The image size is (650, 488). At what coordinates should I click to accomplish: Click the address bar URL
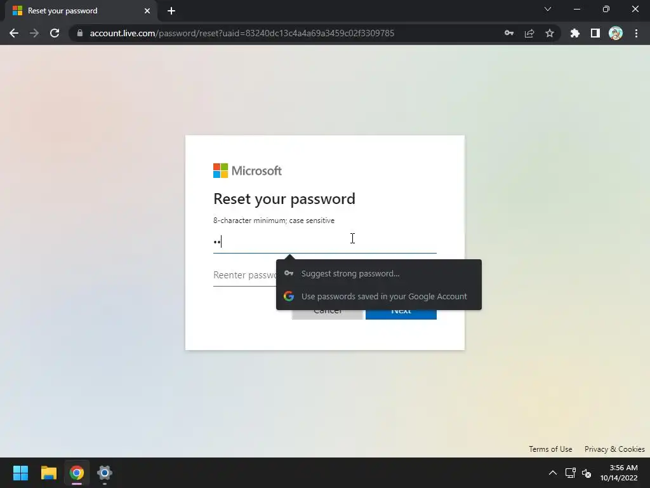(242, 33)
